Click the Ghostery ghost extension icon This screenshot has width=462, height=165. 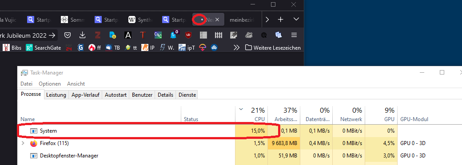pos(174,35)
